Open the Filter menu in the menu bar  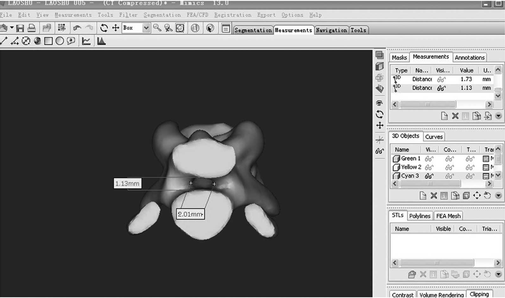(x=128, y=15)
